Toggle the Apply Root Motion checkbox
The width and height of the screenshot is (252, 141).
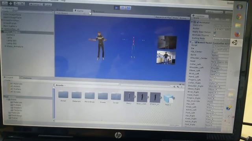coord(215,33)
